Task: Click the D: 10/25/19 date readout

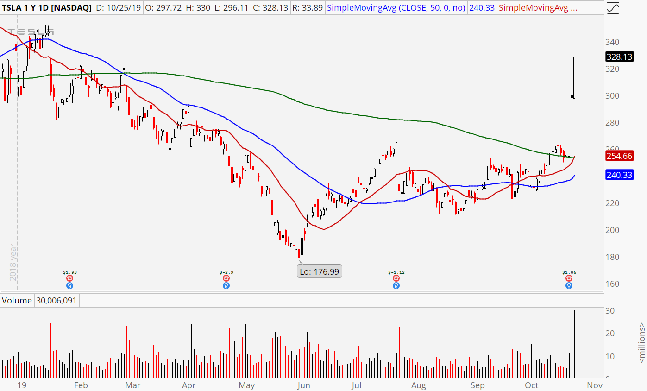Action: coord(118,7)
